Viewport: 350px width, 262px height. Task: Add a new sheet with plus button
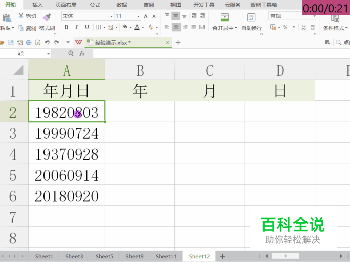[222, 256]
